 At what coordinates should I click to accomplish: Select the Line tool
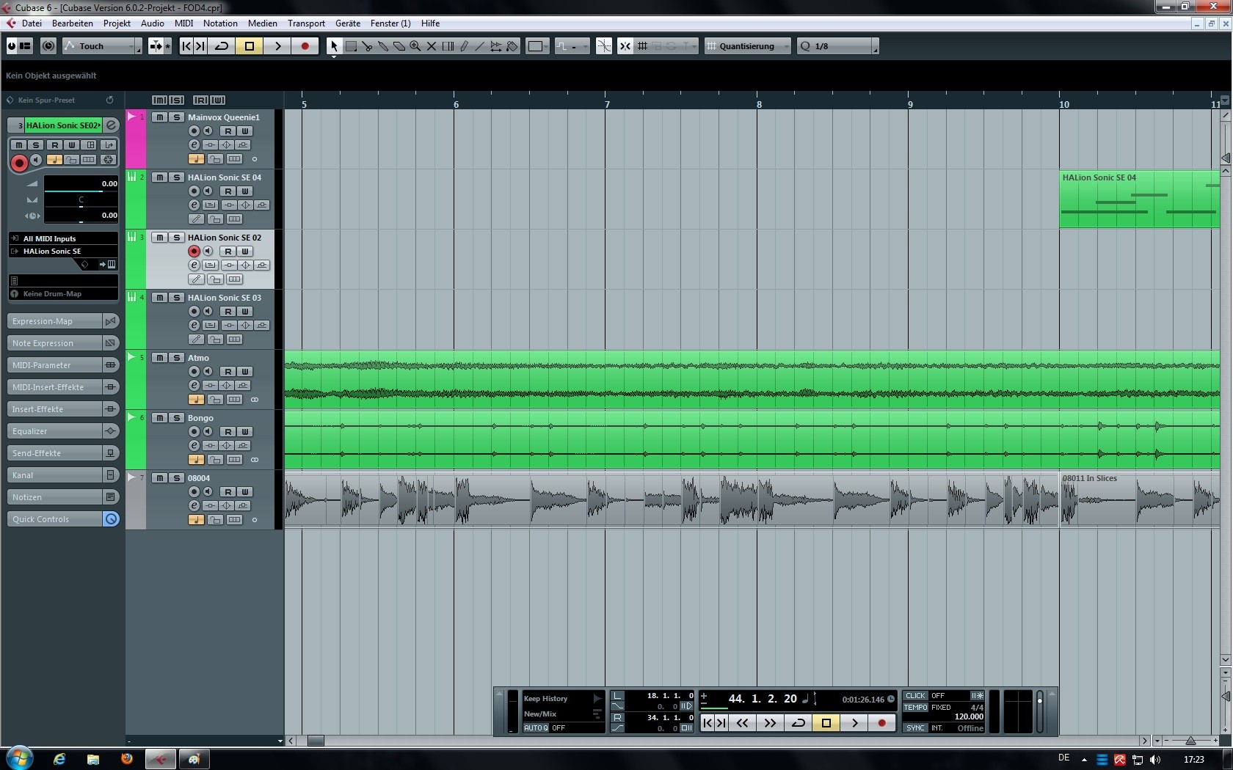click(x=480, y=46)
